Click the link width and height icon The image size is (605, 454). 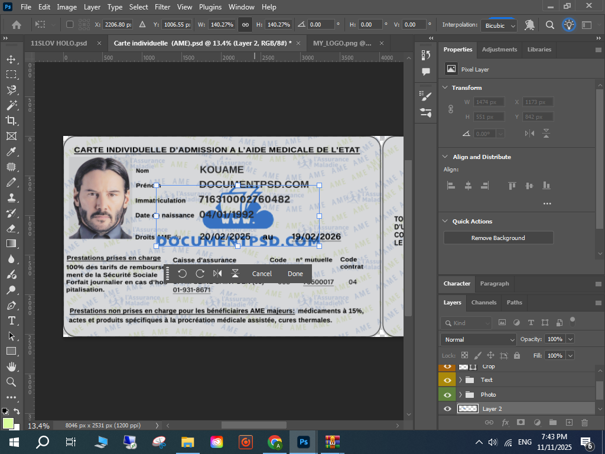click(x=245, y=25)
